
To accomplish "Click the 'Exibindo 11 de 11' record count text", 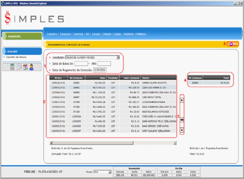I will pos(72,148).
